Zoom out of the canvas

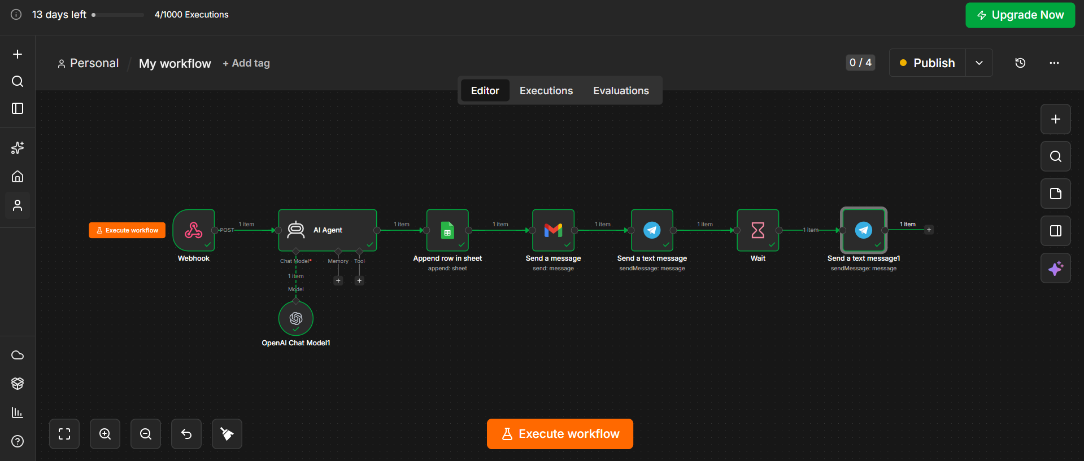[146, 434]
